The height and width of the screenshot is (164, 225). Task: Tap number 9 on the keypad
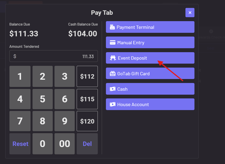click(65, 121)
